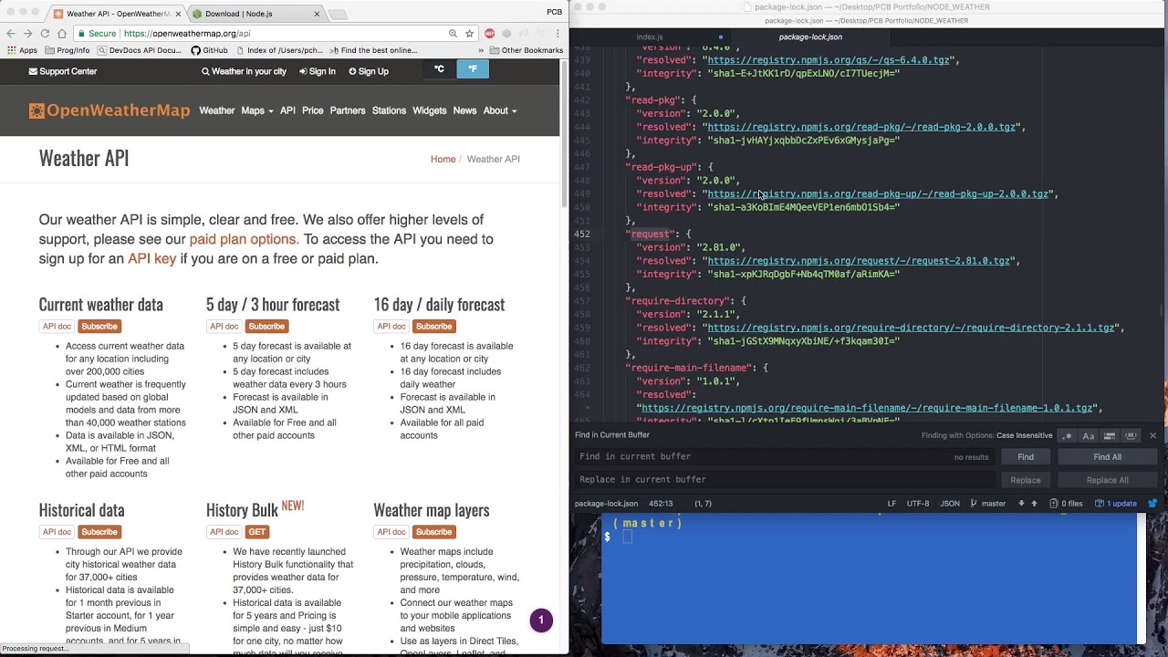Open the Weather nav menu item
This screenshot has width=1168, height=657.
(217, 110)
